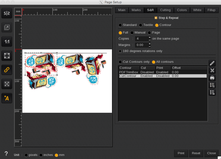The image size is (221, 159).
Task: Open the Colors tab
Action: (x=182, y=10)
